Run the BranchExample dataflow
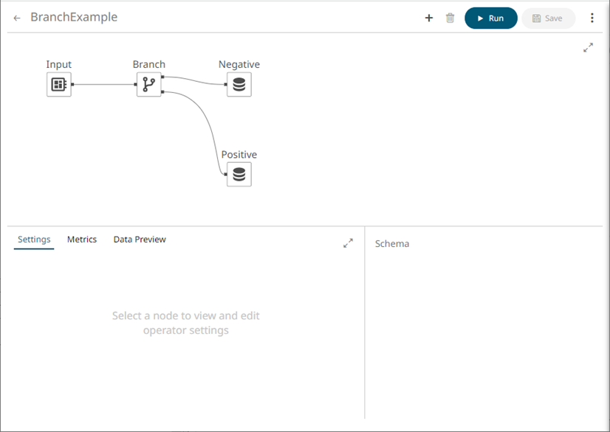Screen dimensions: 610x432 point(490,18)
